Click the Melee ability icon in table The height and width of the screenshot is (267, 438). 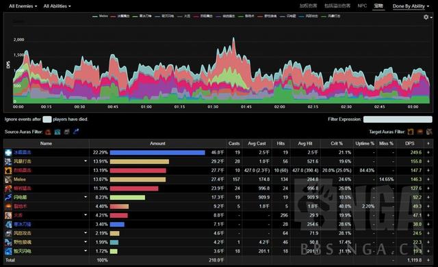[x=8, y=179]
